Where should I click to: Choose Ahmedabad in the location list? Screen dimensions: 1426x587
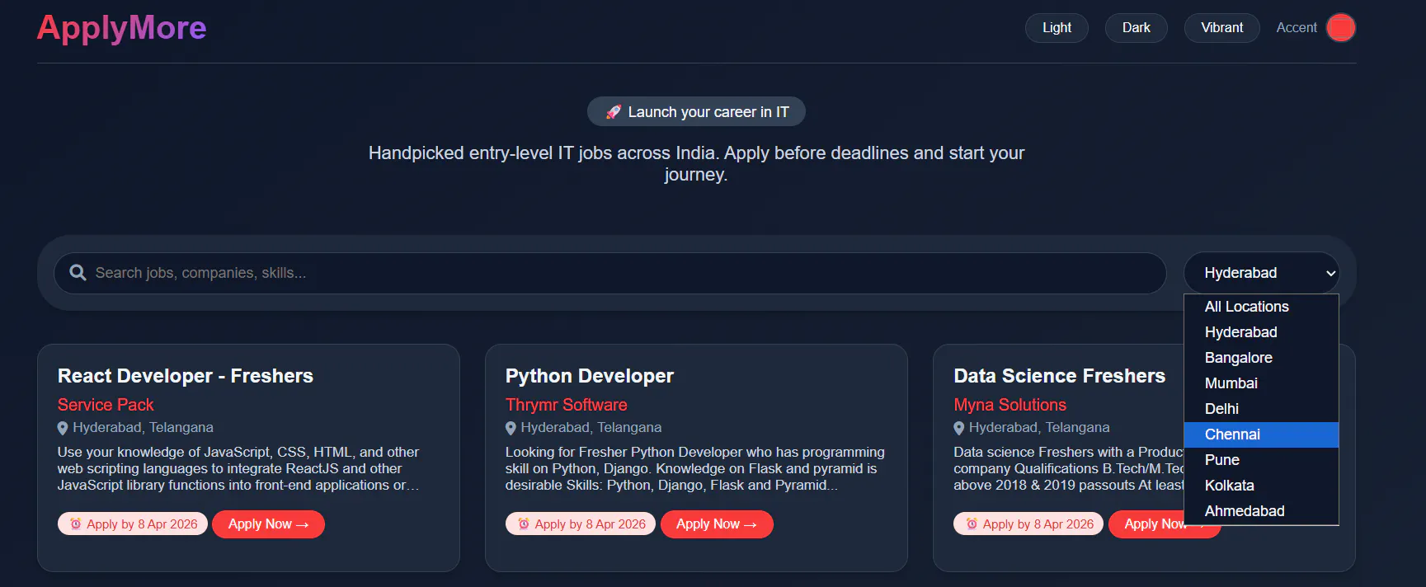point(1261,511)
